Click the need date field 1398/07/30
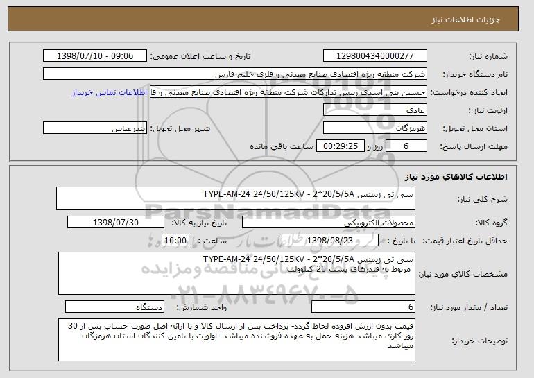Screen dimensions: 534x378 [x=116, y=223]
